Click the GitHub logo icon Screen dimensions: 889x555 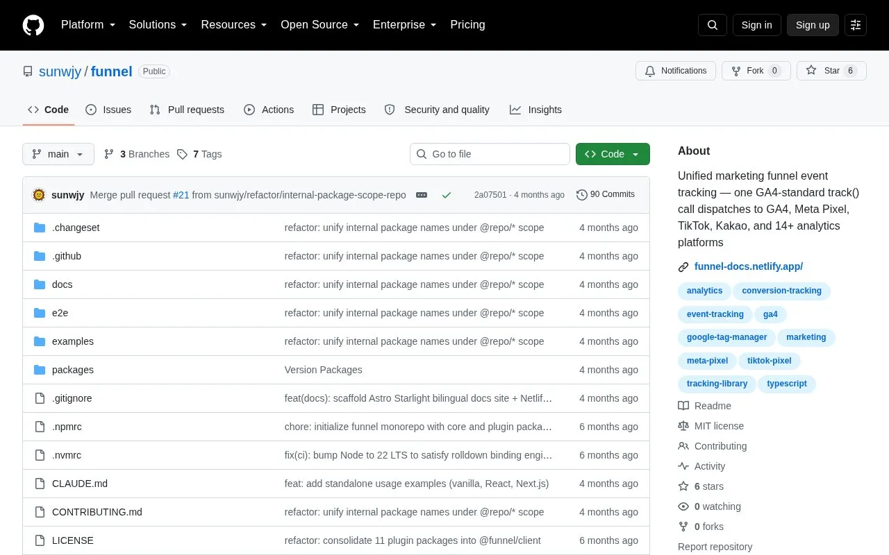(x=33, y=25)
